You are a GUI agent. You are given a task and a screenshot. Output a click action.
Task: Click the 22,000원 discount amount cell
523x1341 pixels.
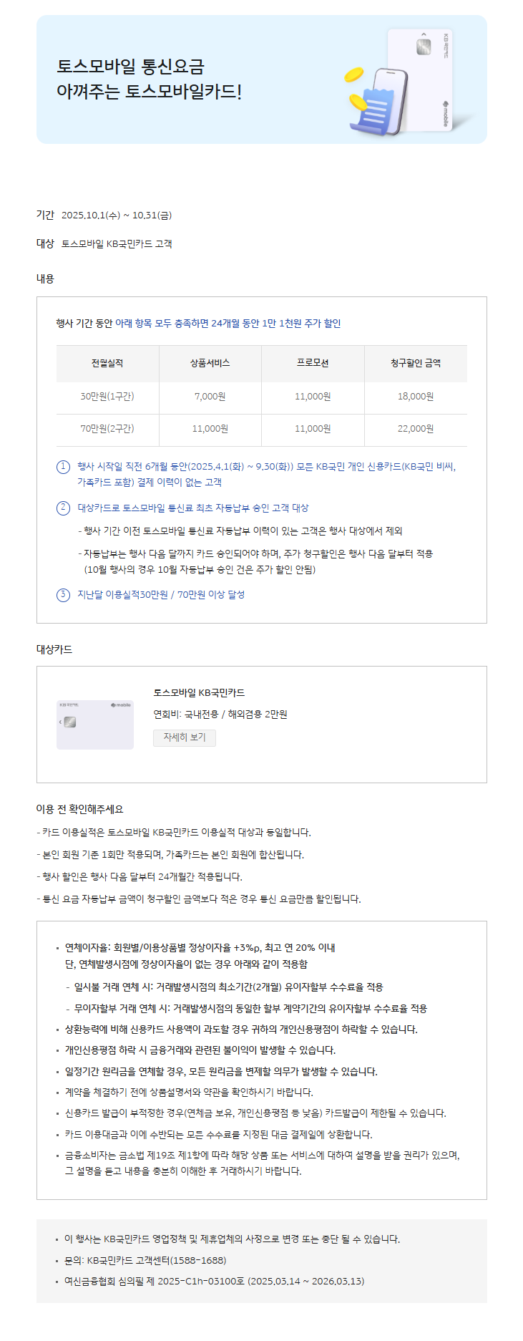tap(416, 429)
